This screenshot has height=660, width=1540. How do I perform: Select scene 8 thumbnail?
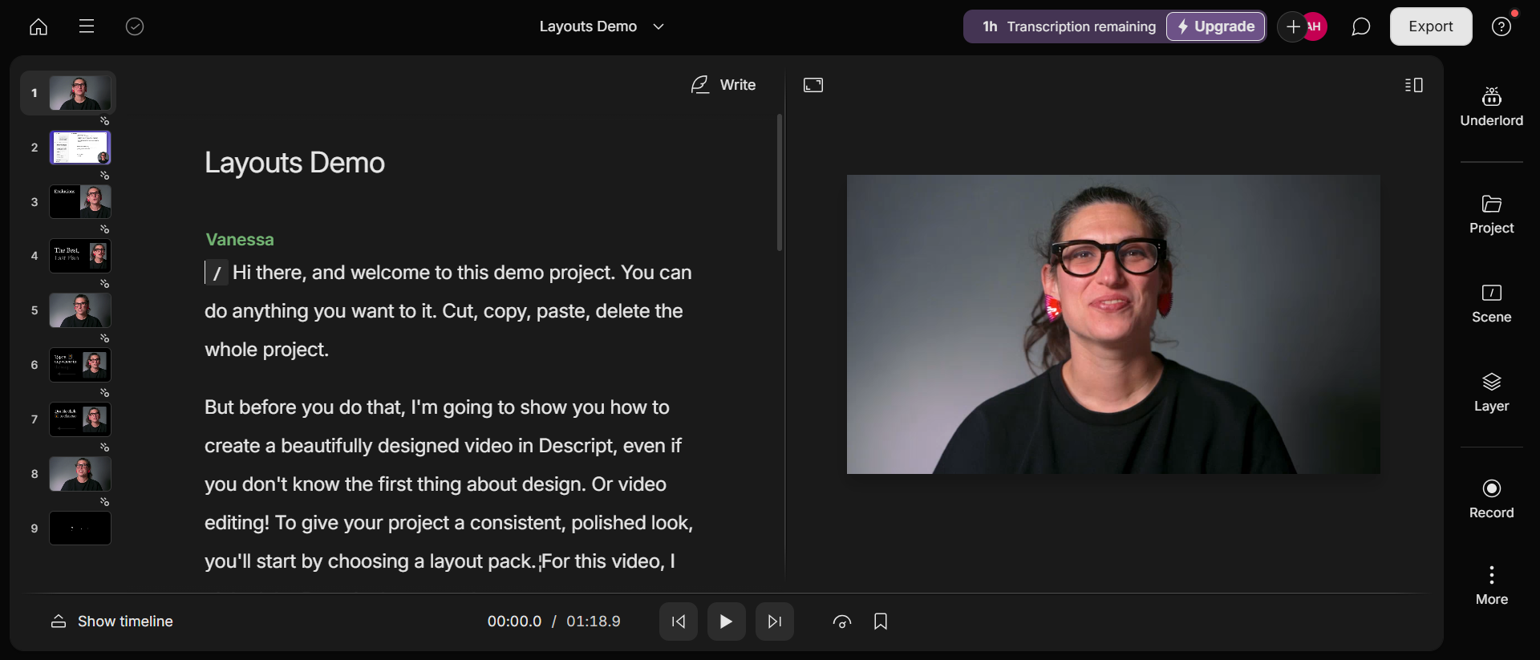(x=80, y=474)
